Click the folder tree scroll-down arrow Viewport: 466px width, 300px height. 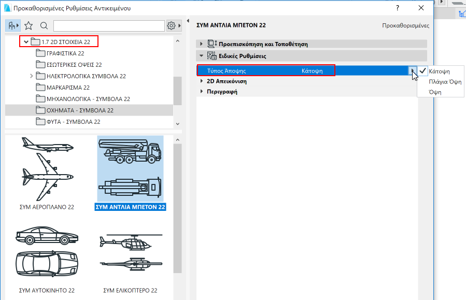[x=178, y=124]
